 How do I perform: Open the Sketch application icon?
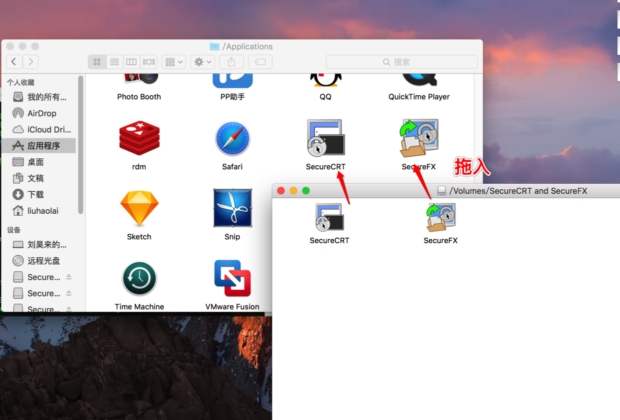pos(139,208)
